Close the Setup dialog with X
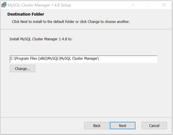Image resolution: width=173 pixels, height=135 pixels. [164, 5]
